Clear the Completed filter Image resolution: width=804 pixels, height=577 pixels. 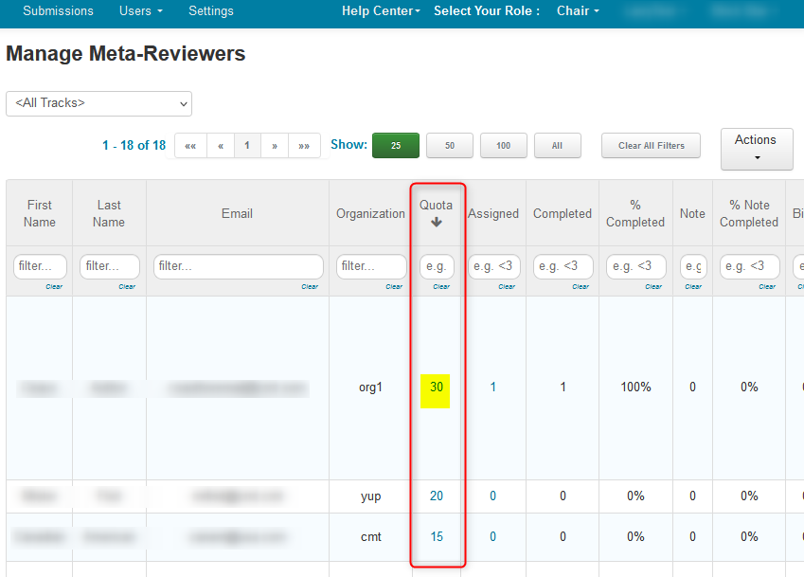[581, 287]
